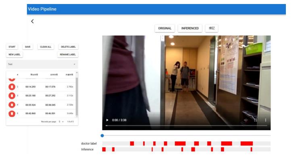Click DELETE LABEL button
This screenshot has height=155, width=302.
[x=68, y=47]
